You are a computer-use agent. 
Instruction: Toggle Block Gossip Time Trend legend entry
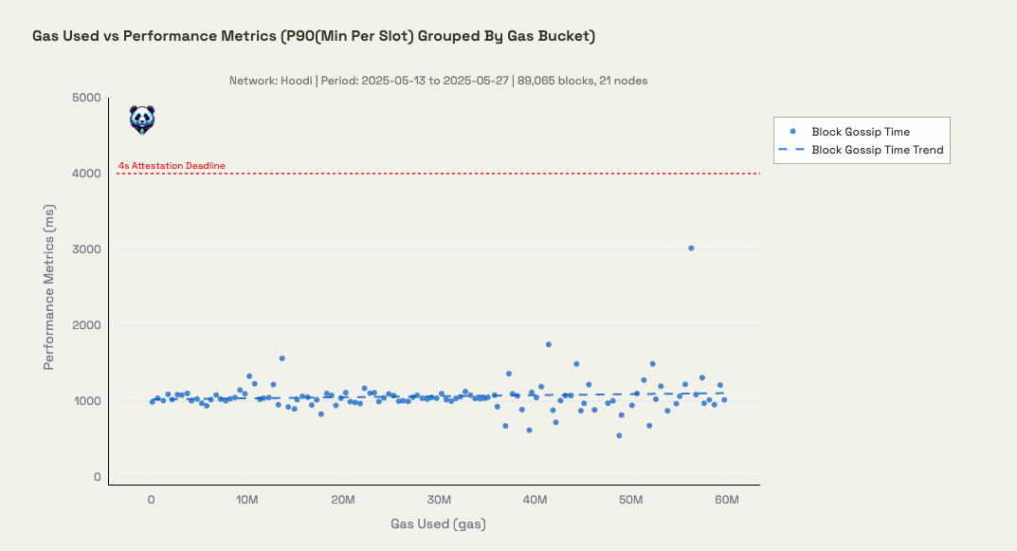[877, 150]
